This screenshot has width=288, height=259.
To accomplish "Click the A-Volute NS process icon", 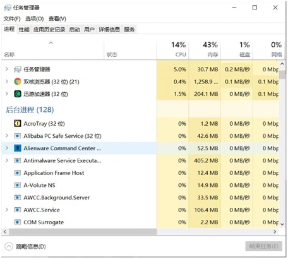I will tap(18, 185).
